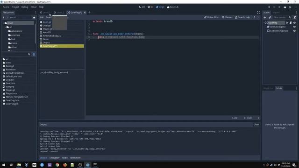Viewport: 299px width, 168px height.
Task: Open the Editor menu
Action: coord(34,7)
